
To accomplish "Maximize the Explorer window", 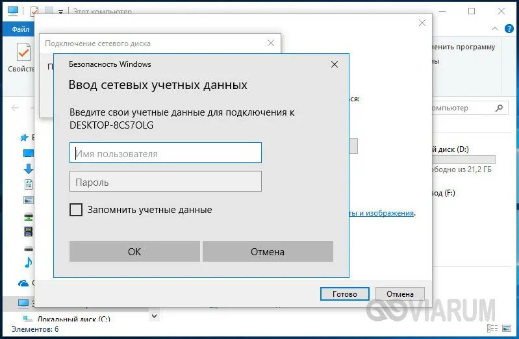I will pyautogui.click(x=472, y=11).
